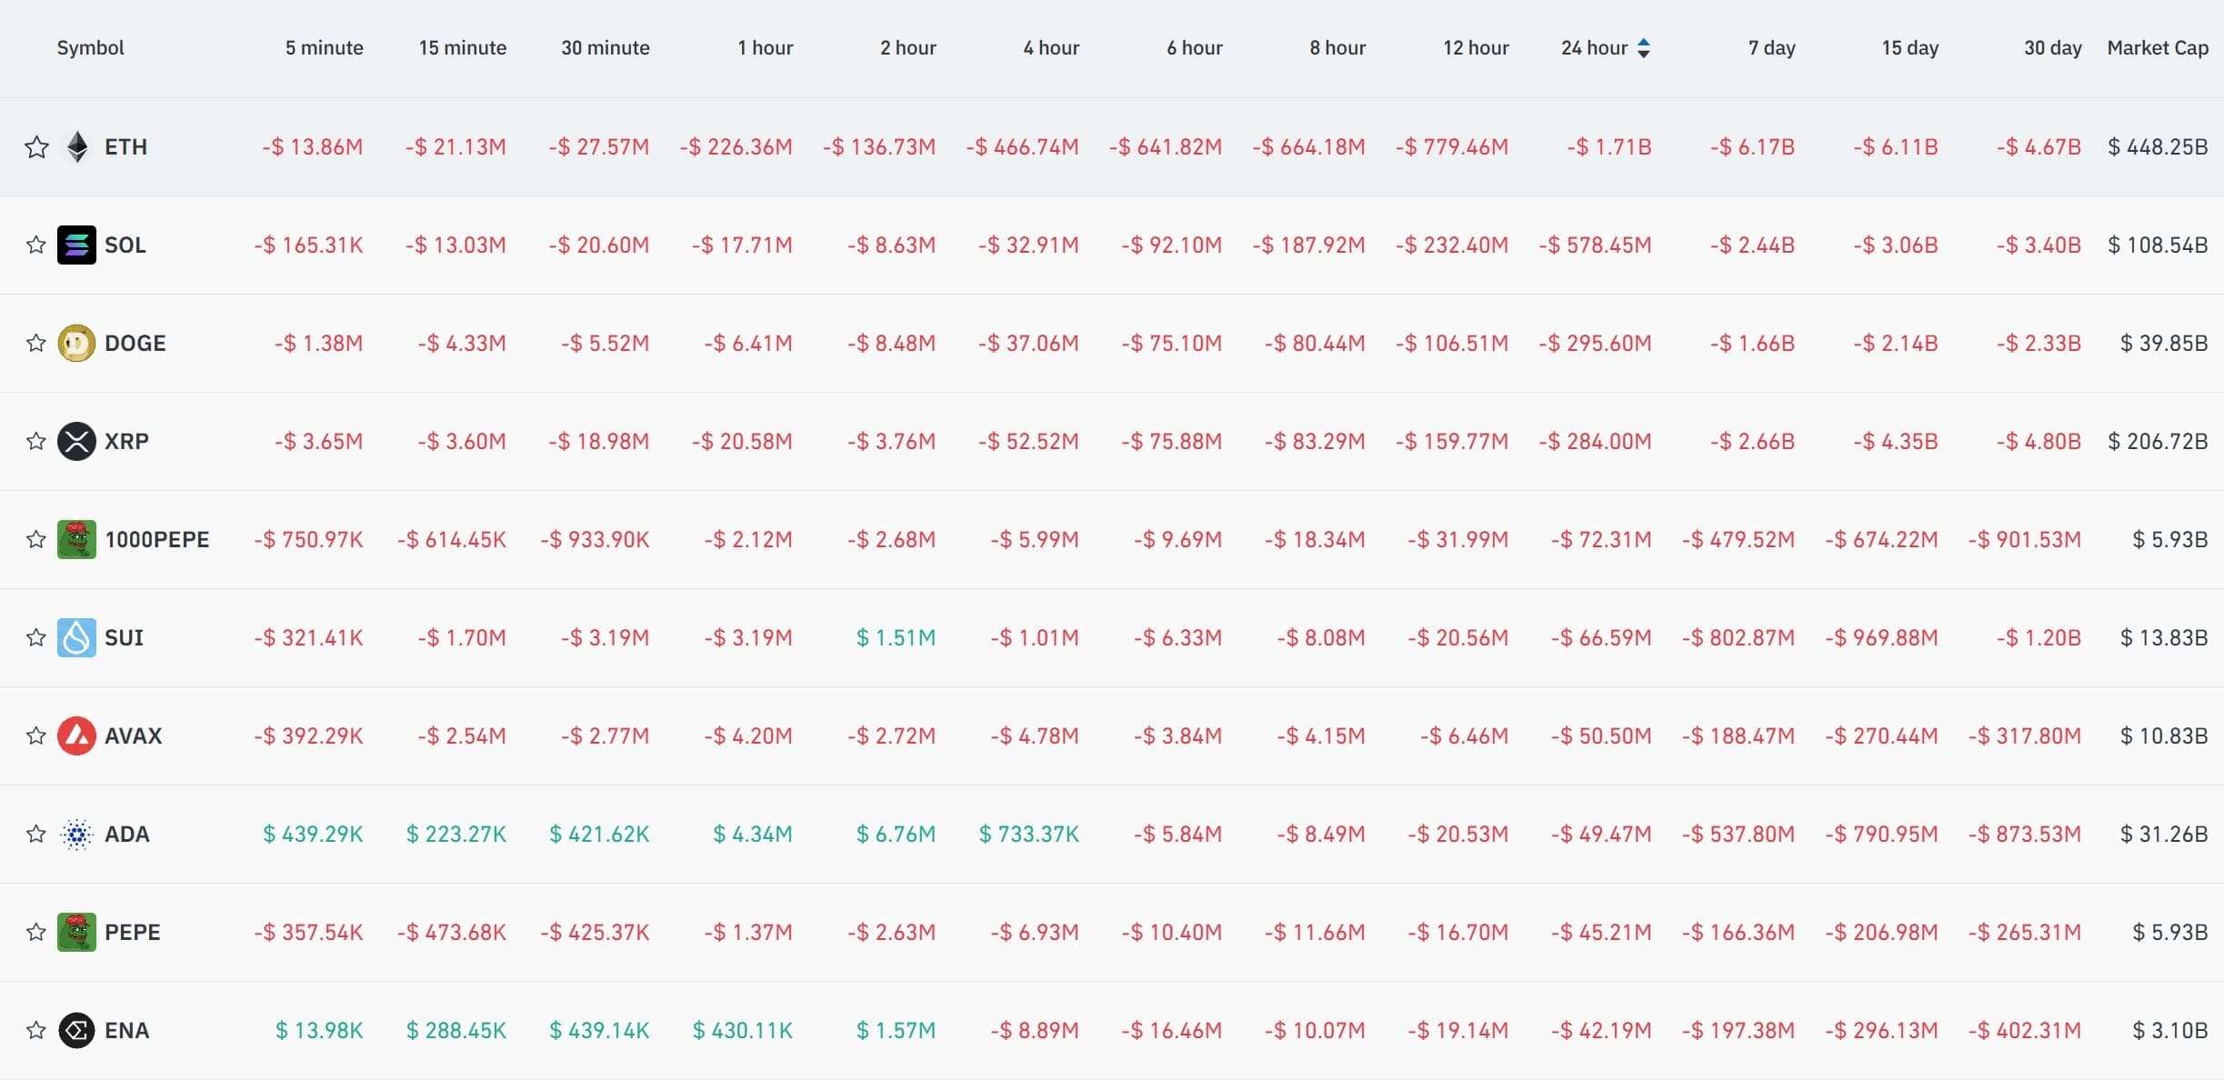
Task: Click the AVAX red logo icon
Action: (x=76, y=736)
